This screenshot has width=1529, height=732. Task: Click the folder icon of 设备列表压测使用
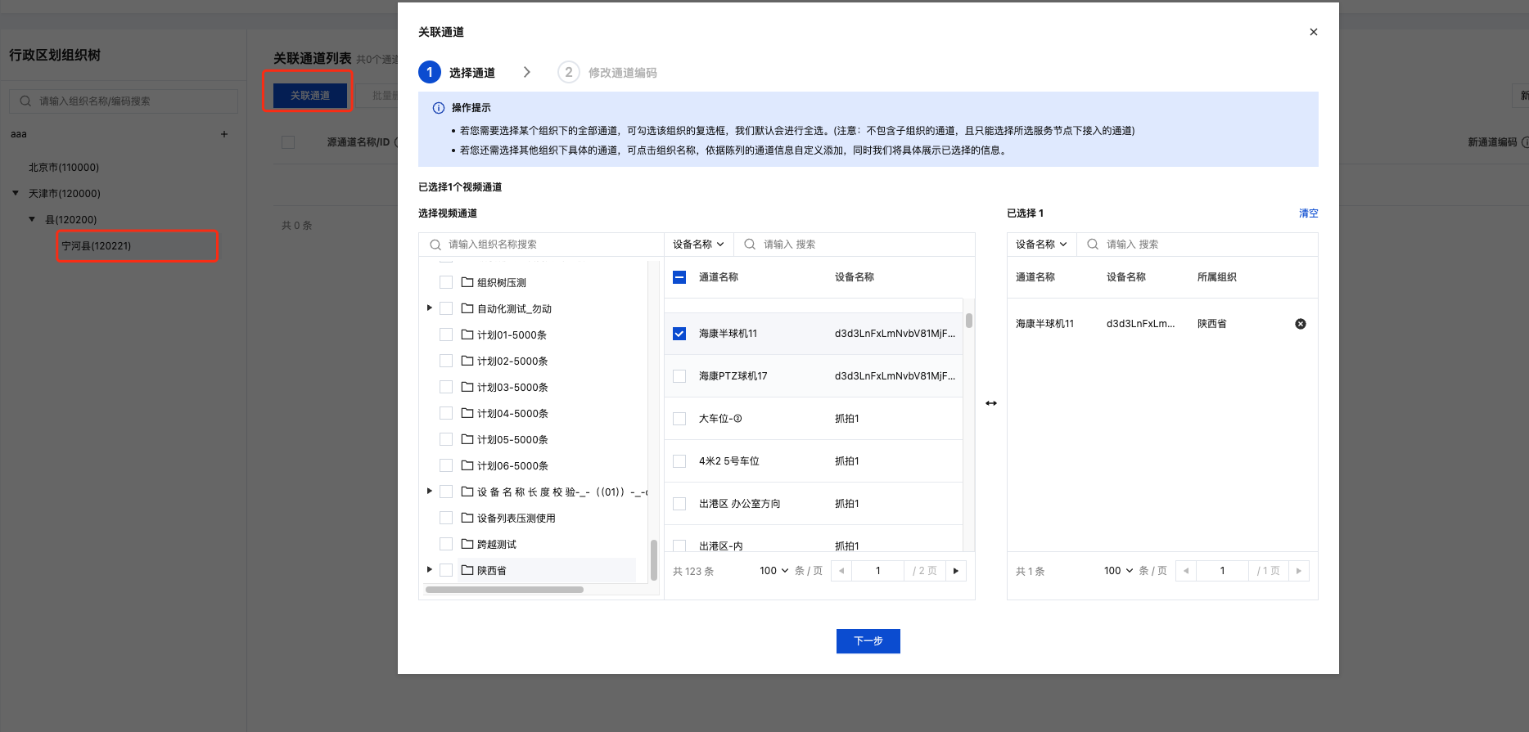click(467, 518)
